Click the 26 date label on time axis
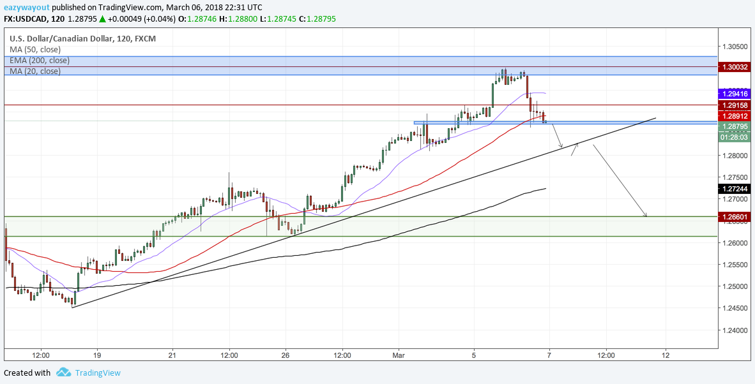The height and width of the screenshot is (384, 755). (286, 356)
